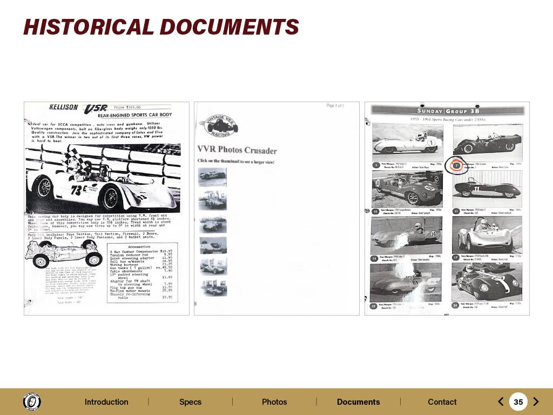The width and height of the screenshot is (553, 415).
Task: Click the Sunday Group 3B header banner
Action: (x=447, y=111)
